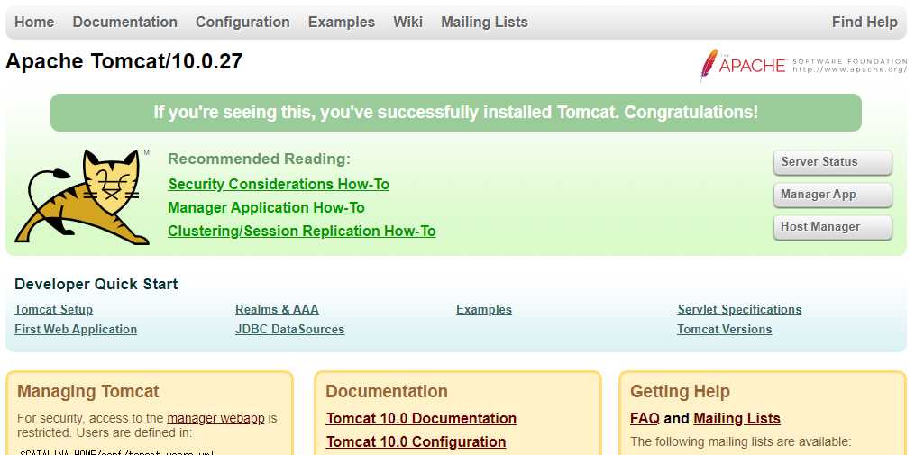Click the Documentation box heading
This screenshot has height=455, width=915.
pyautogui.click(x=387, y=391)
